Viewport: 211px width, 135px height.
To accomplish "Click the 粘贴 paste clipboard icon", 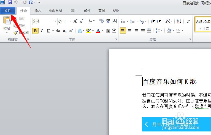I will click(7, 20).
